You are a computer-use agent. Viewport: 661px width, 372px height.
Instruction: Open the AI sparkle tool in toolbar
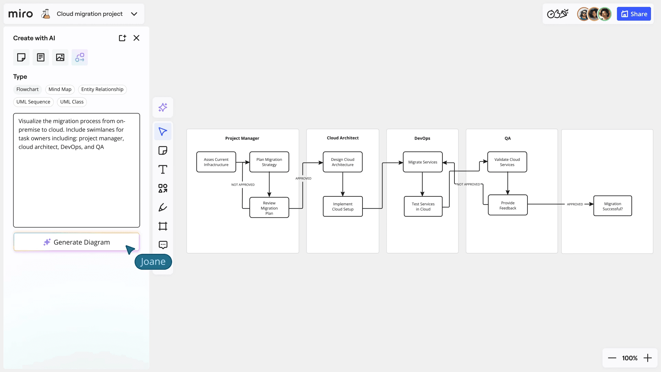(x=163, y=107)
